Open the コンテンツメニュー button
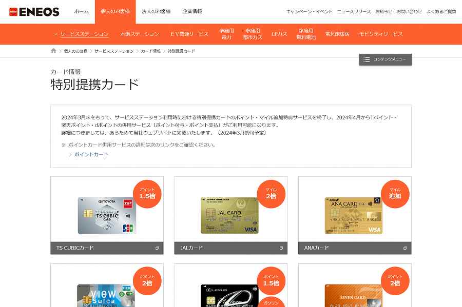Image resolution: width=462 pixels, height=307 pixels. (x=386, y=59)
